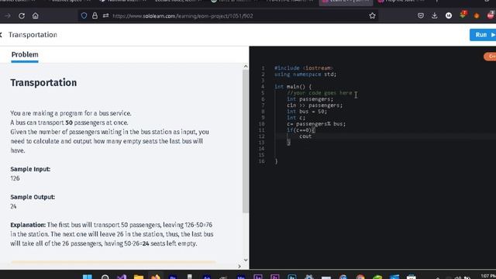Image resolution: width=496 pixels, height=279 pixels.
Task: Click the '//your code goes here' comment
Action: click(319, 93)
